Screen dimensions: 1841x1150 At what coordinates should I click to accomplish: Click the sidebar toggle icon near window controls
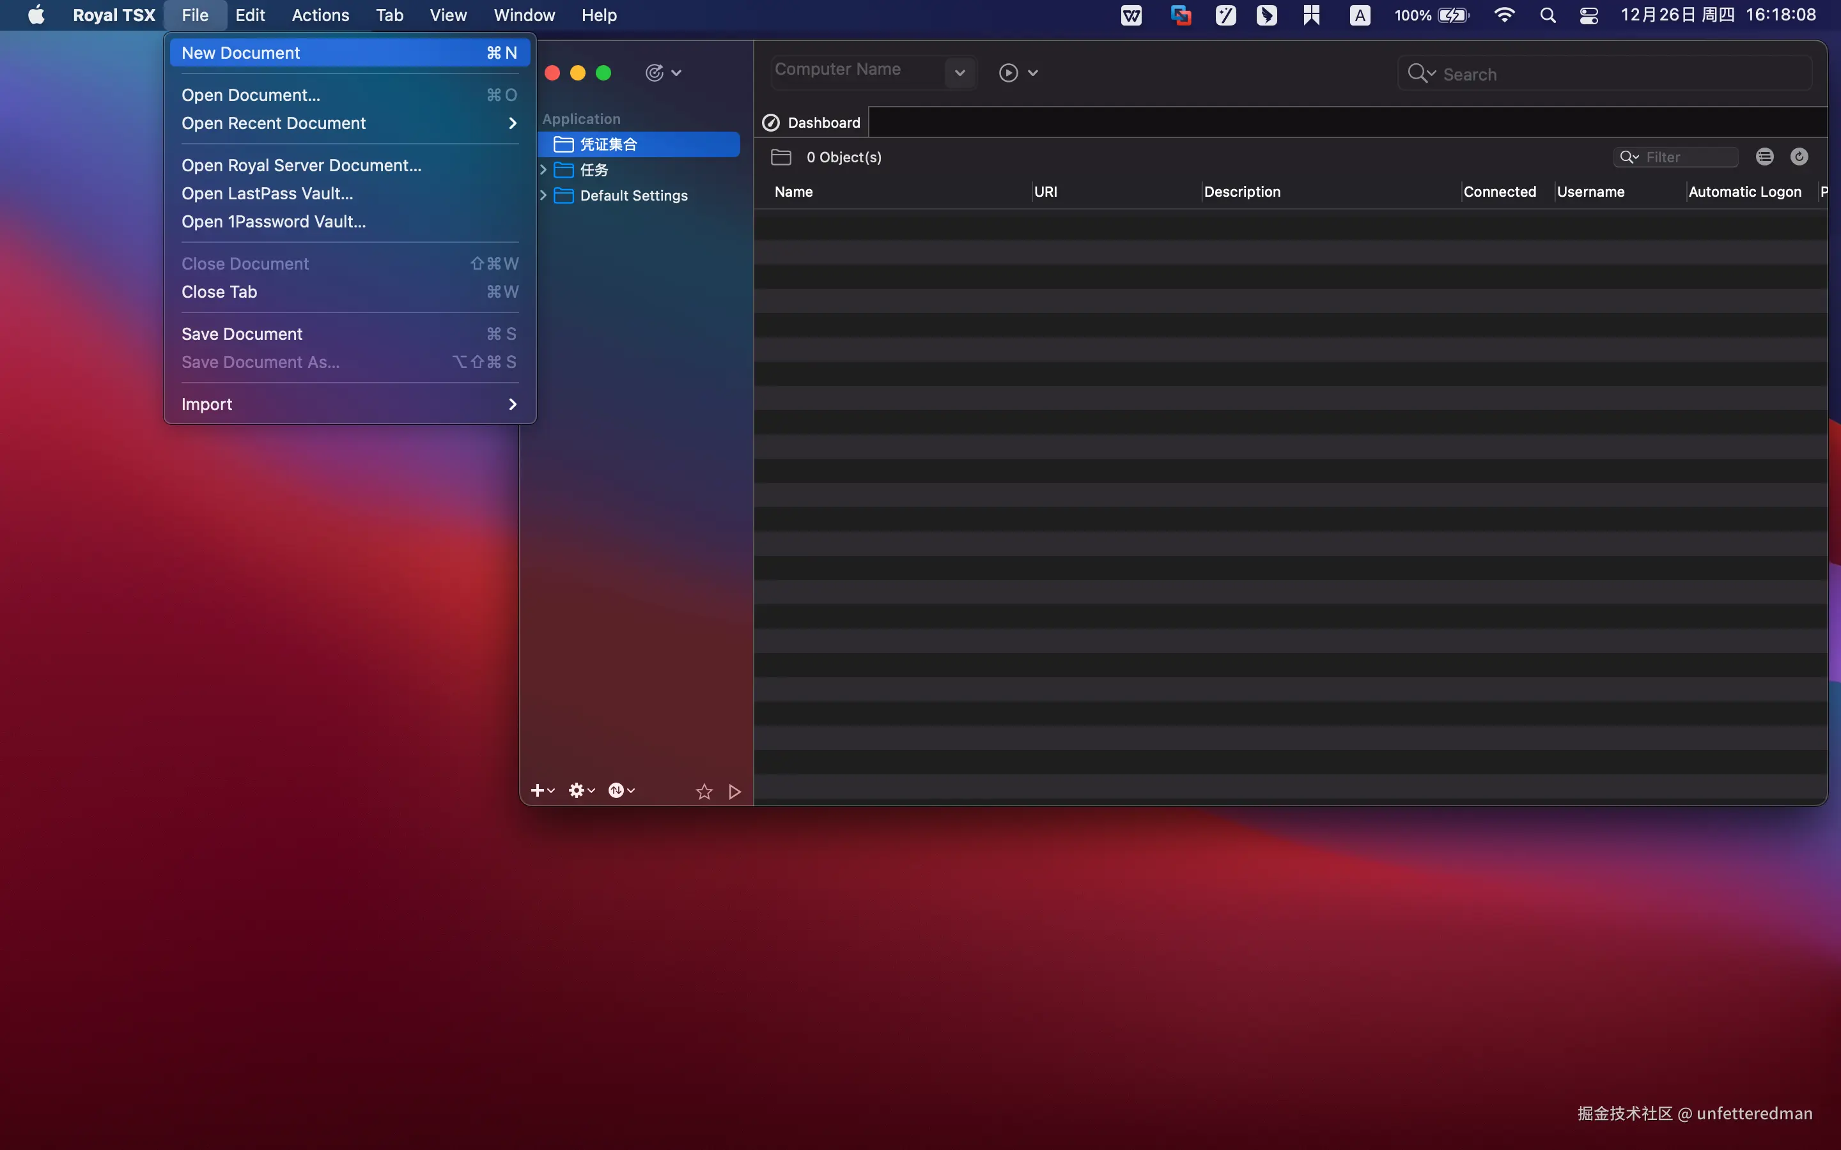[654, 73]
